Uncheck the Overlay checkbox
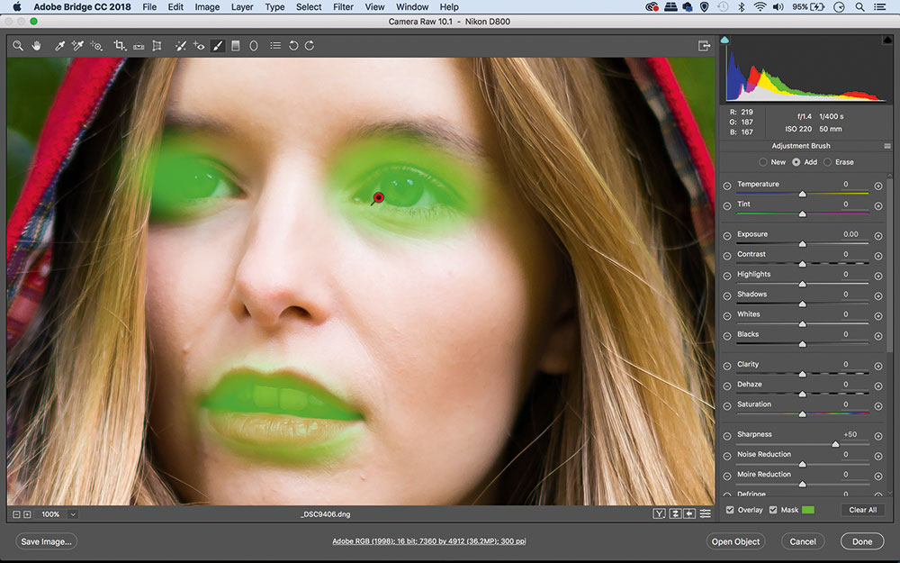 pos(730,510)
